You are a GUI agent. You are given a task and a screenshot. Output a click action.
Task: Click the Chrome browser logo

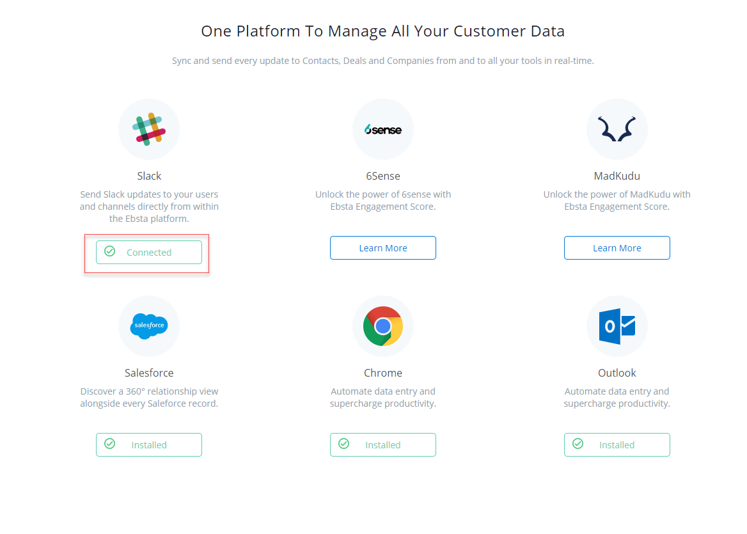[x=383, y=326]
